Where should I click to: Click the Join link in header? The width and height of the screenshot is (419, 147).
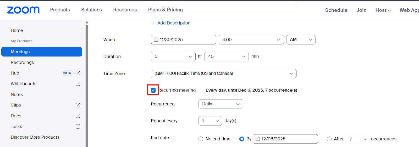pos(361,10)
